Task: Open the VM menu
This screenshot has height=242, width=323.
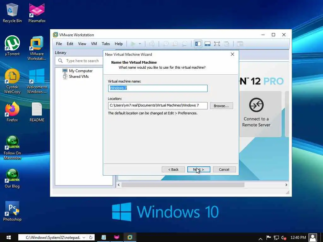Action: (x=94, y=43)
